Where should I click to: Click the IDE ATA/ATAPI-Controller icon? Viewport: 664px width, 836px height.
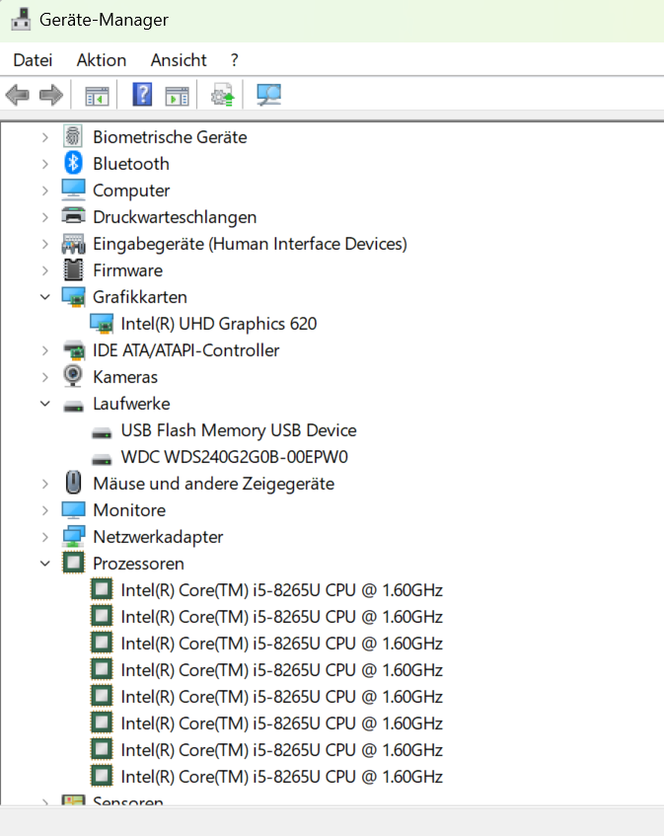pyautogui.click(x=74, y=349)
